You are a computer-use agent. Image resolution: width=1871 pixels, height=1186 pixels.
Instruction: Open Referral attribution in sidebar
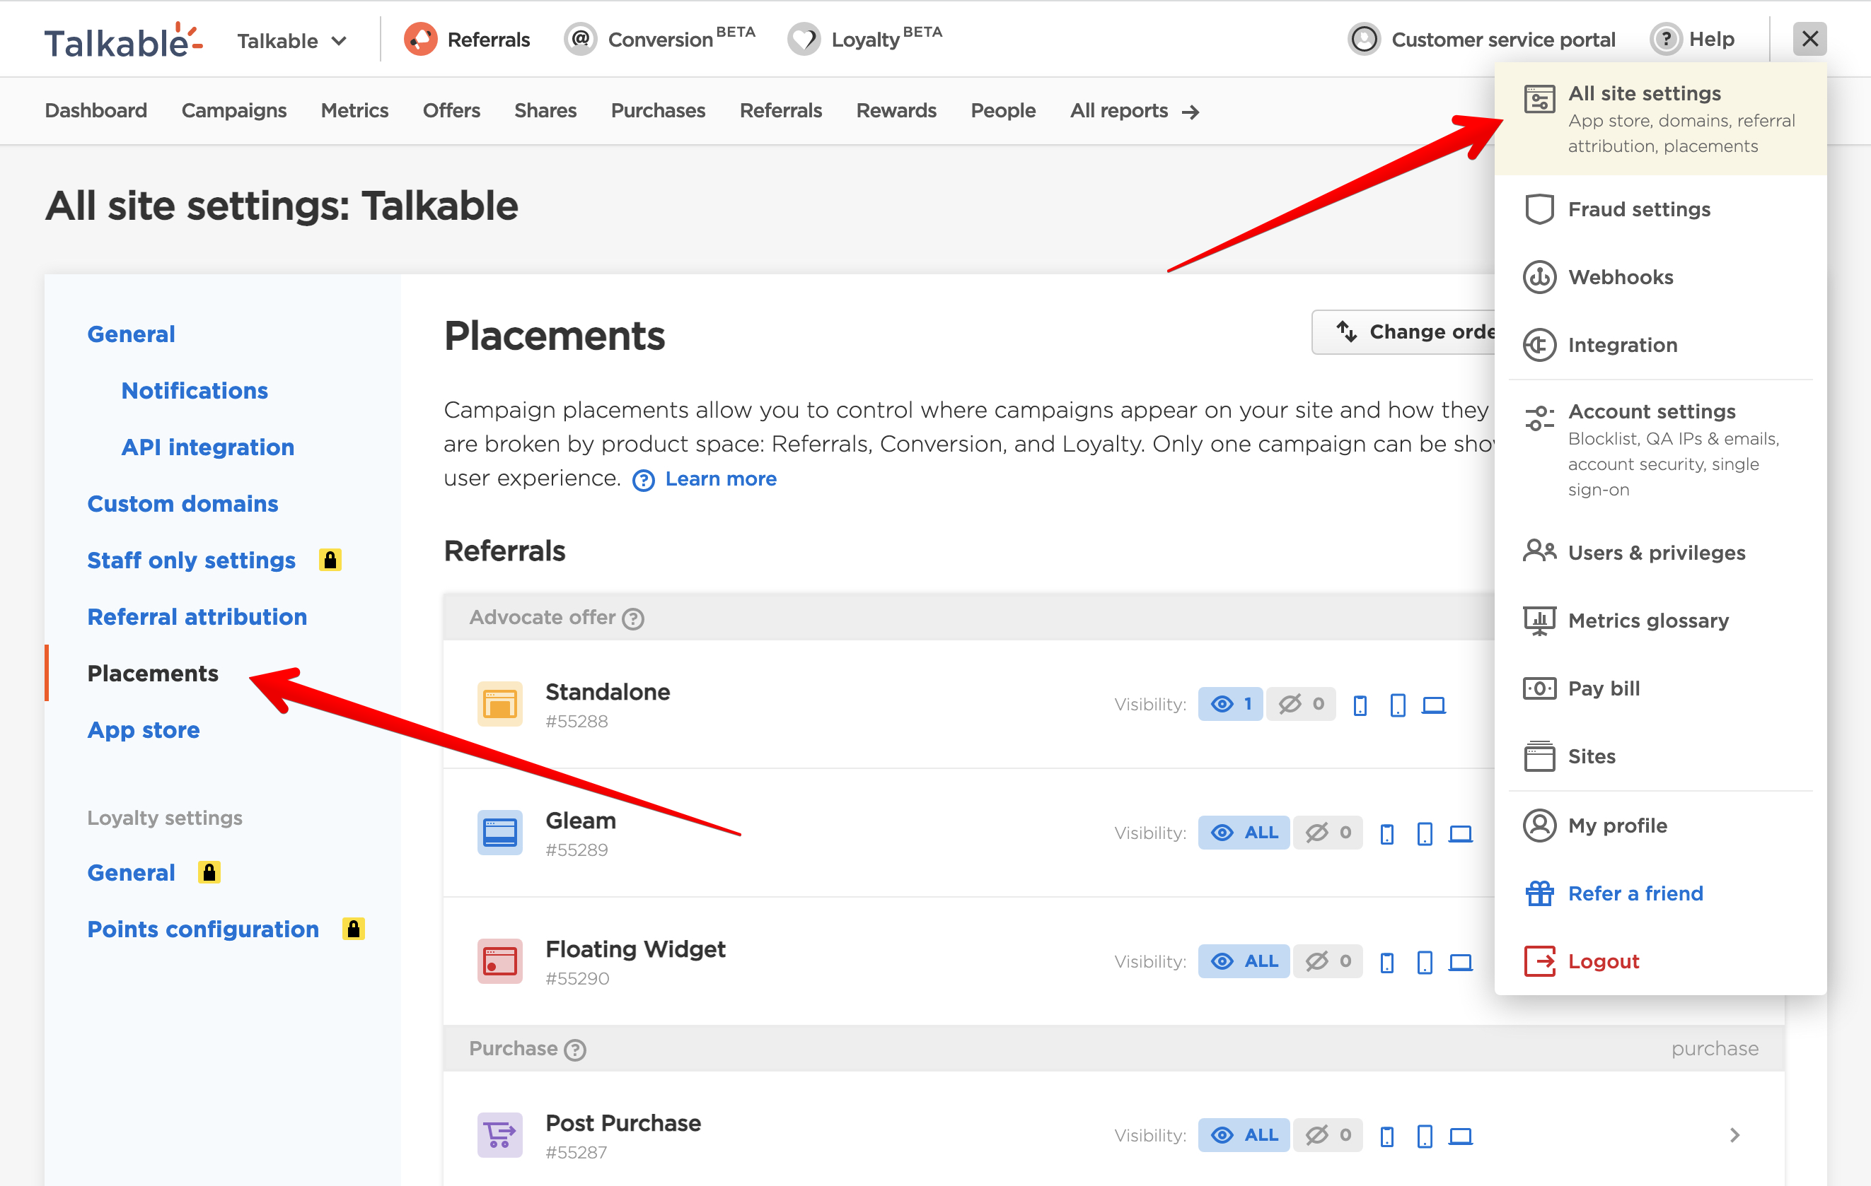point(197,617)
